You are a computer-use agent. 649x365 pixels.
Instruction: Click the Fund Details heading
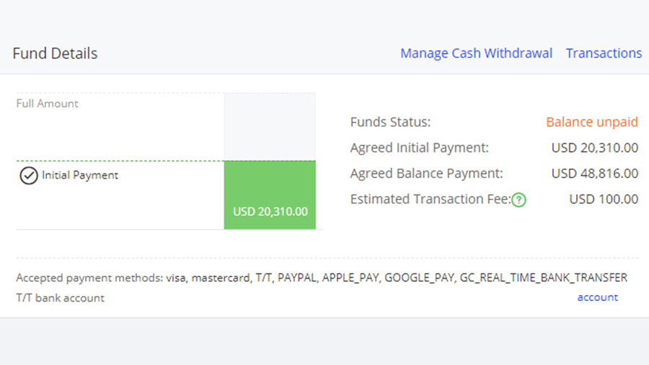[x=55, y=53]
